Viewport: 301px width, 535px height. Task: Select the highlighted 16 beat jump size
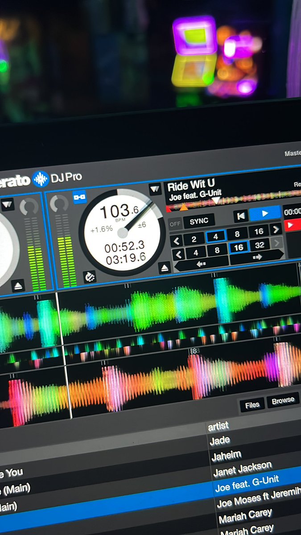point(239,248)
